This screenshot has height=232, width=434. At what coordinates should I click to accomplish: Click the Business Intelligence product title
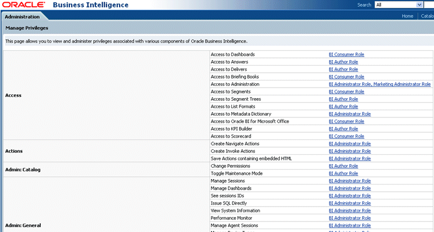coord(91,5)
